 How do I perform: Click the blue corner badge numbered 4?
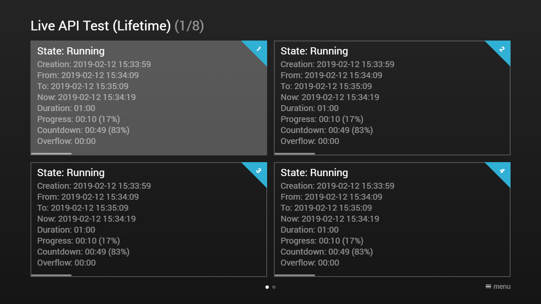pos(502,171)
